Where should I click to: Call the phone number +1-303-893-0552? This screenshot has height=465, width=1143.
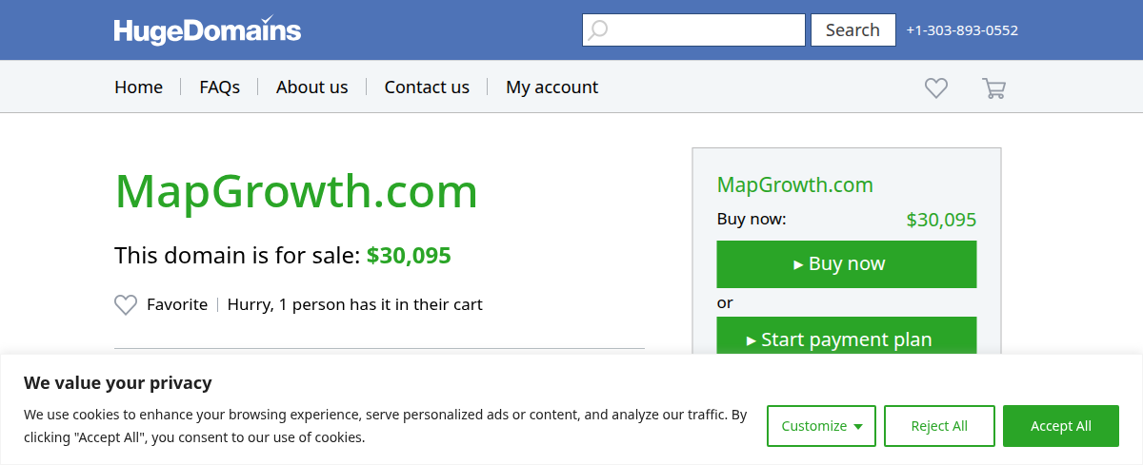(x=962, y=30)
